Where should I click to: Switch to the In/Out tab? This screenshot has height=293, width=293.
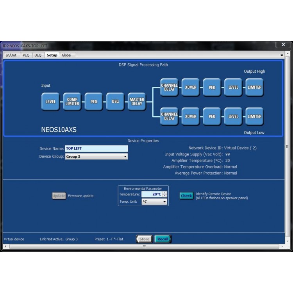[11, 55]
